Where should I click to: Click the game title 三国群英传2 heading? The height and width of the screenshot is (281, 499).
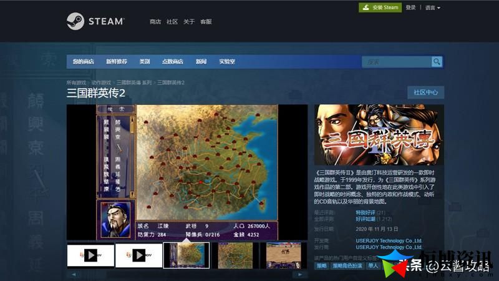tap(96, 93)
